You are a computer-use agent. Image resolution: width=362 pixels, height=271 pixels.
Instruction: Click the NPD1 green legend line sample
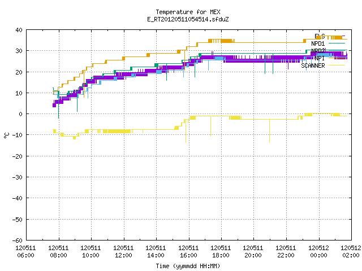(337, 43)
